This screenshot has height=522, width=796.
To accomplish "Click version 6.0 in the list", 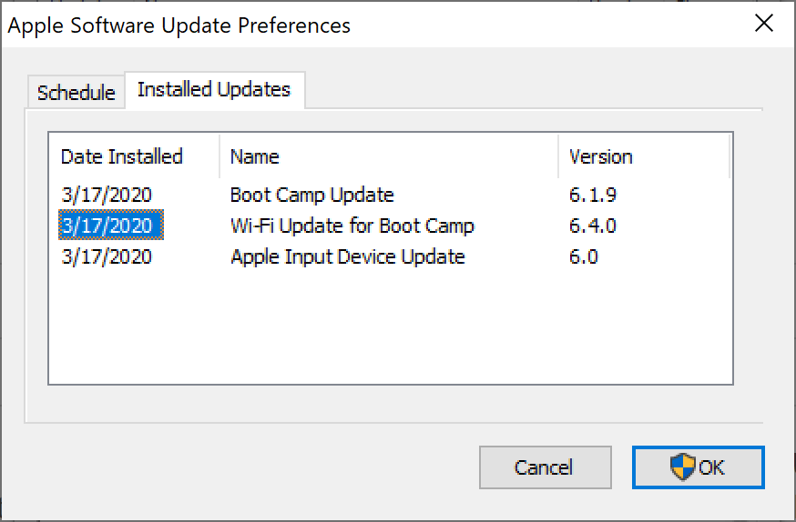I will click(x=583, y=256).
